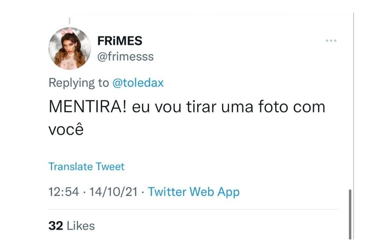
Task: Click the thread connector line above the avatar
Action: coord(69,21)
